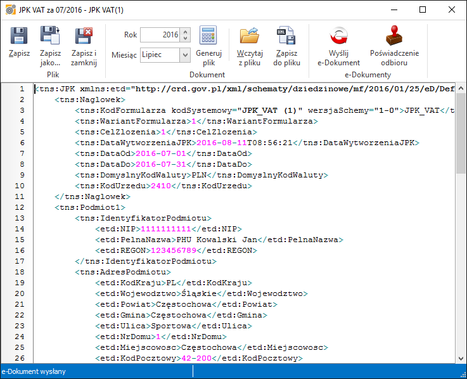
Task: Maximize the JPK VAT window
Action: 422,10
